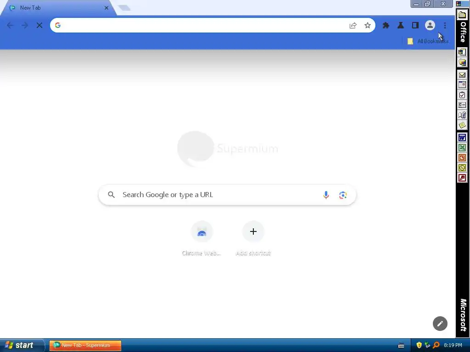Screen dimensions: 470x352
Task: Open the Extensions puzzle-piece menu
Action: tap(386, 26)
